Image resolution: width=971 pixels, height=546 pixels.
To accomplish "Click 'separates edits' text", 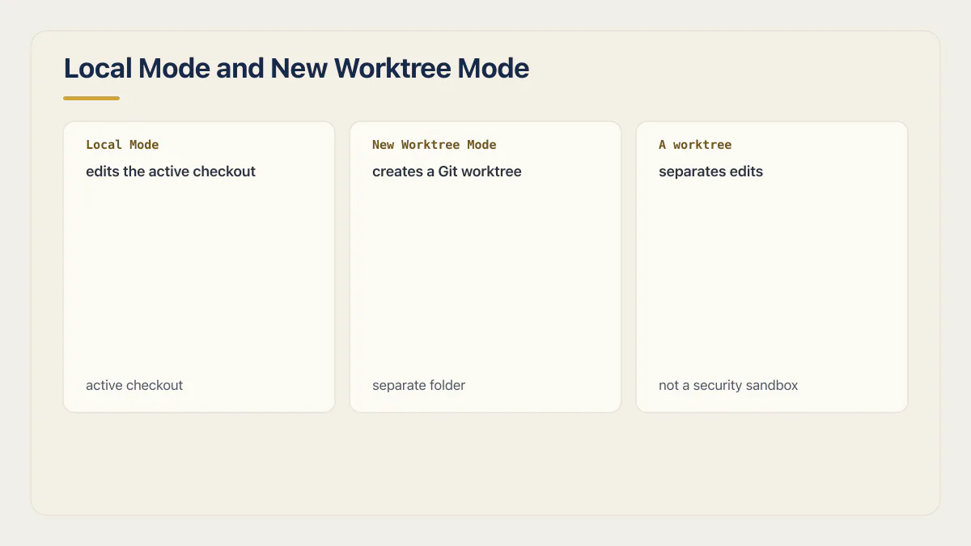I will [x=710, y=171].
